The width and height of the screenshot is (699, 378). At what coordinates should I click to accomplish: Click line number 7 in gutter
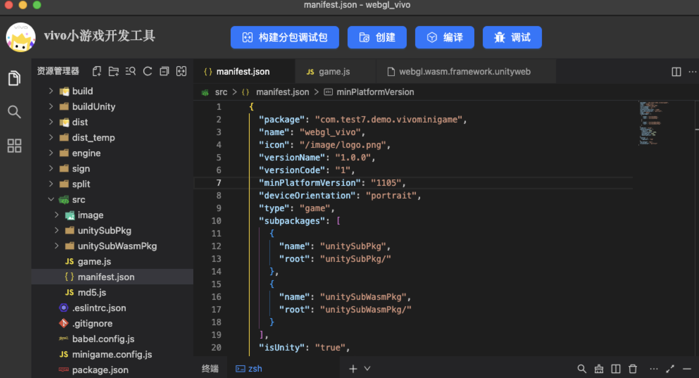[x=219, y=183]
